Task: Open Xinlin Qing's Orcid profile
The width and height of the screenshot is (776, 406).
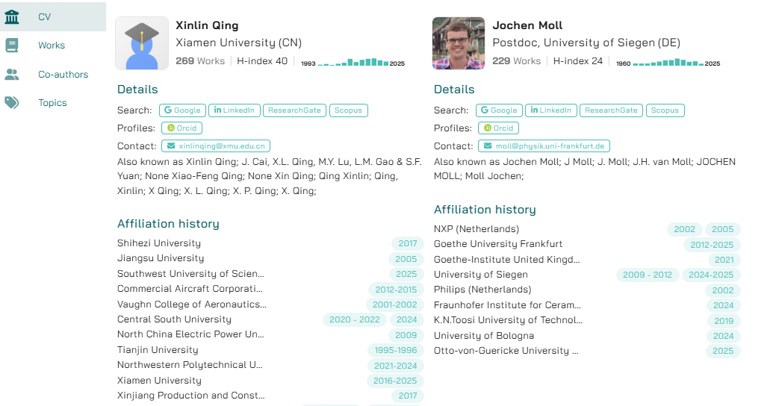Action: (181, 128)
